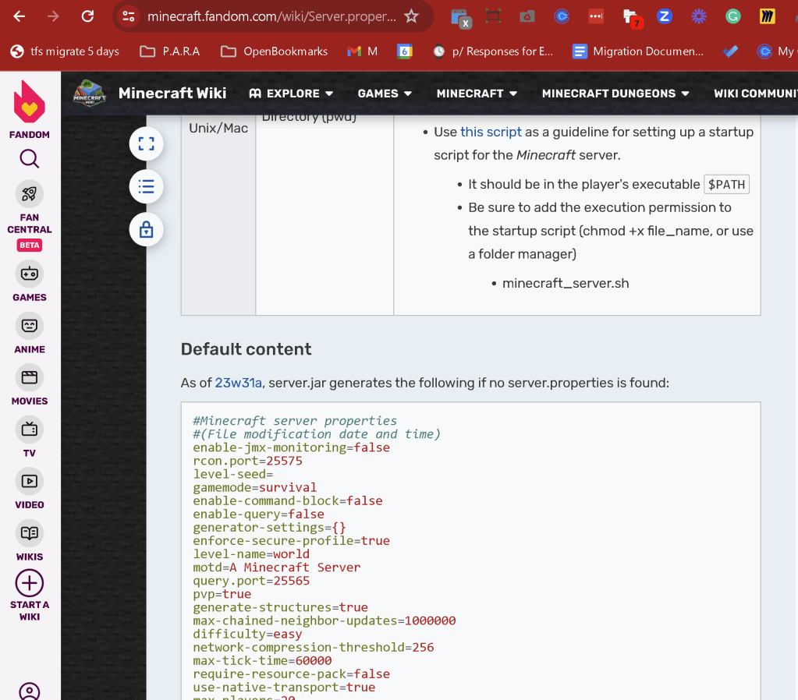The height and width of the screenshot is (700, 798).
Task: Open site information icon in address bar
Action: (128, 16)
